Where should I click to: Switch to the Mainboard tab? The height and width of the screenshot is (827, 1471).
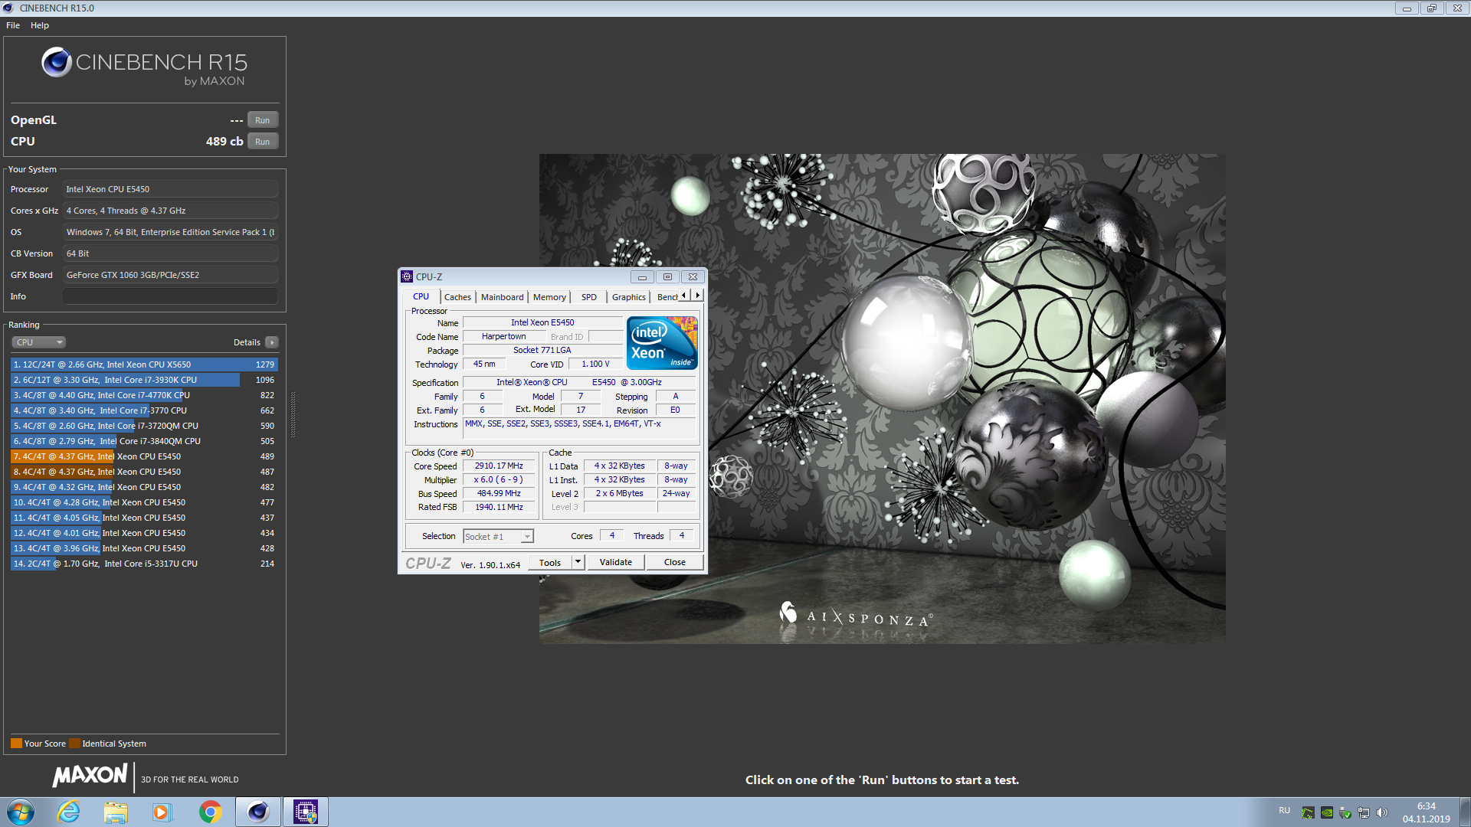[502, 297]
